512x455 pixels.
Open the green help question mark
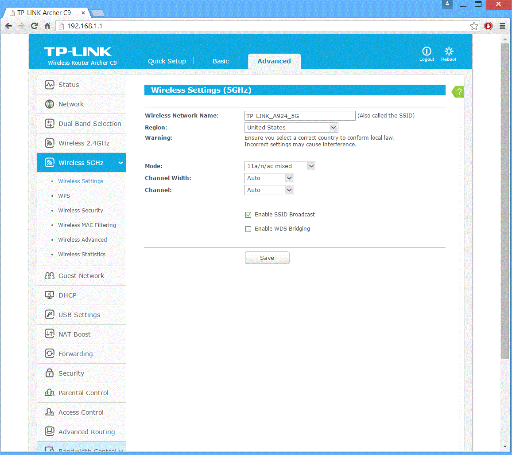click(x=458, y=92)
